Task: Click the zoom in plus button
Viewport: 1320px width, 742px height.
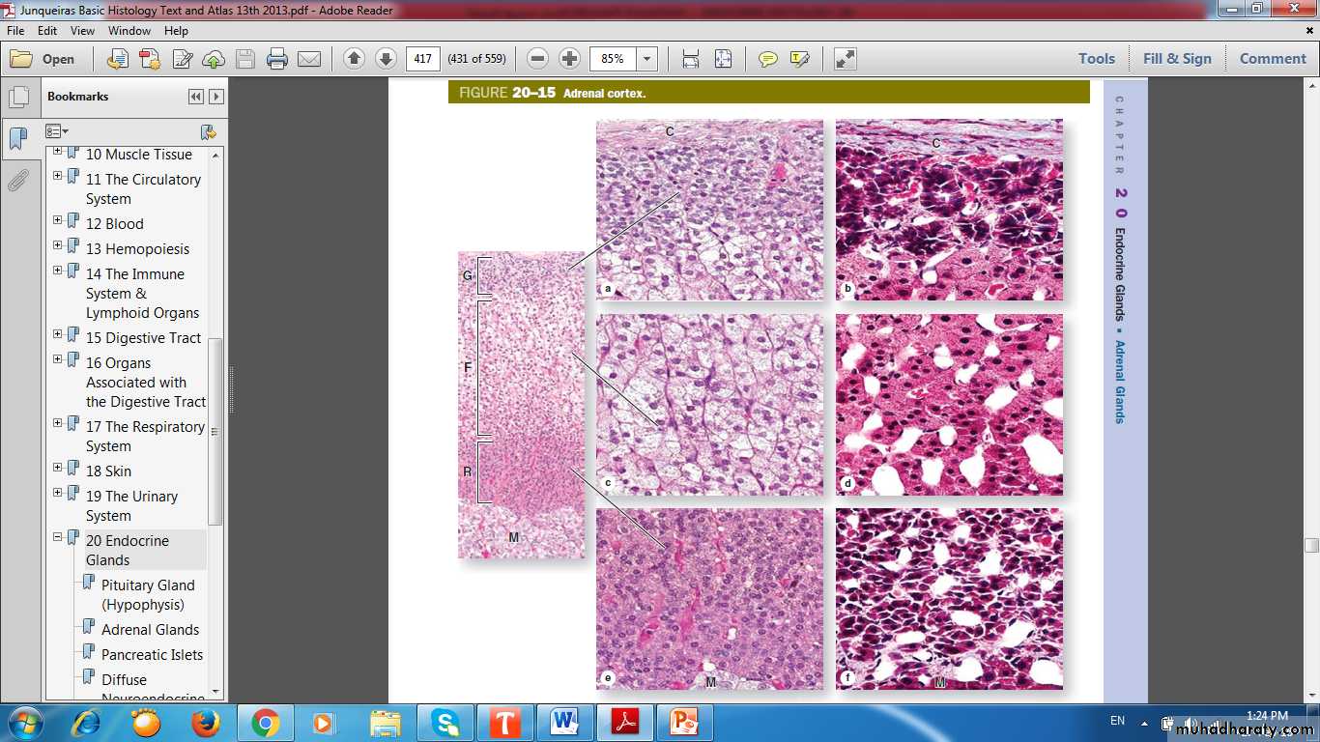Action: pyautogui.click(x=570, y=59)
